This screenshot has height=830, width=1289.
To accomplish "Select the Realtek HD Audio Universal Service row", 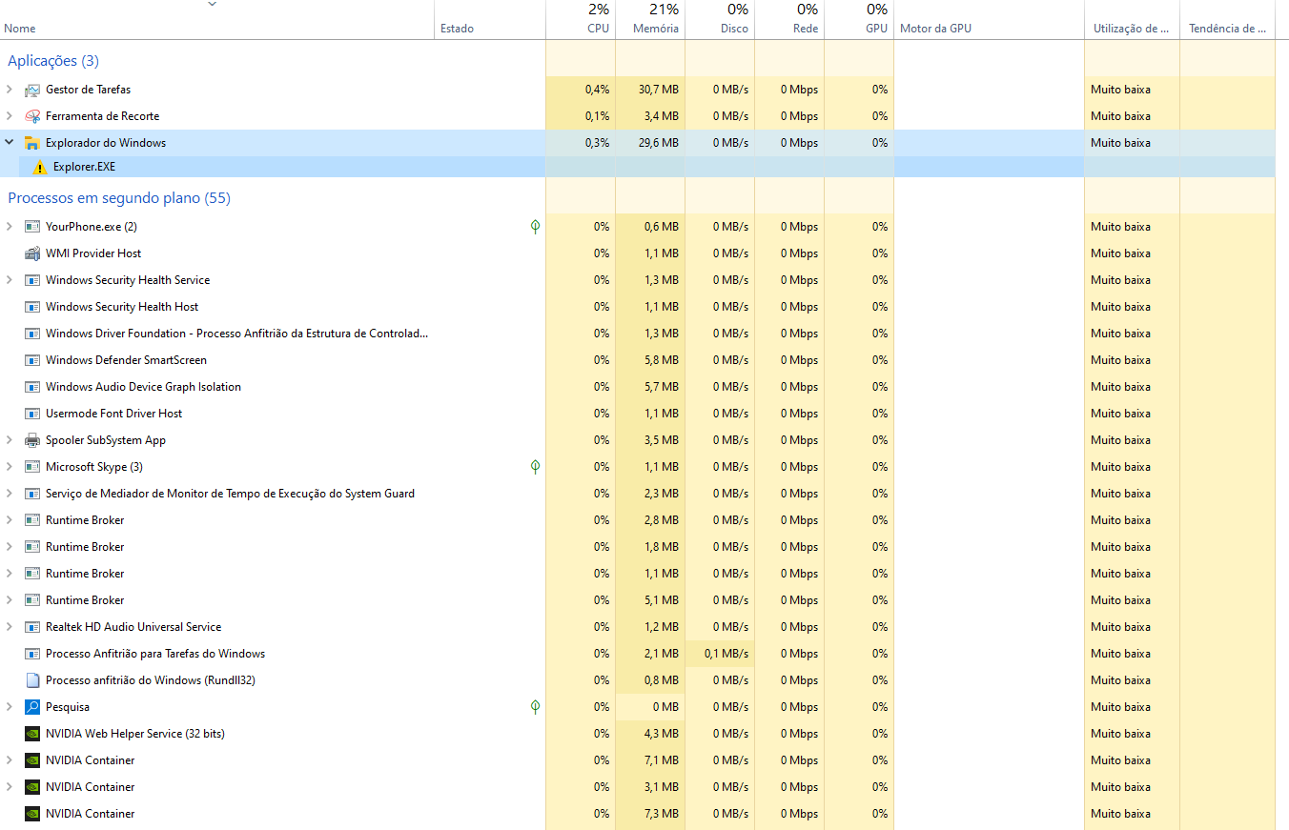I will pos(133,627).
